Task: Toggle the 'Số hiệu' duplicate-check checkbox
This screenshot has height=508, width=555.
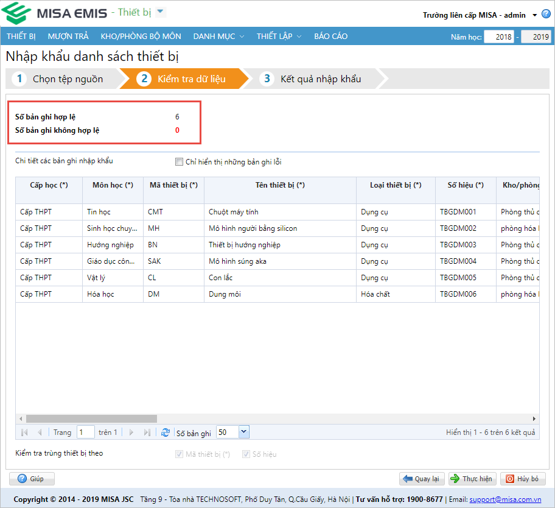Action: click(x=246, y=454)
